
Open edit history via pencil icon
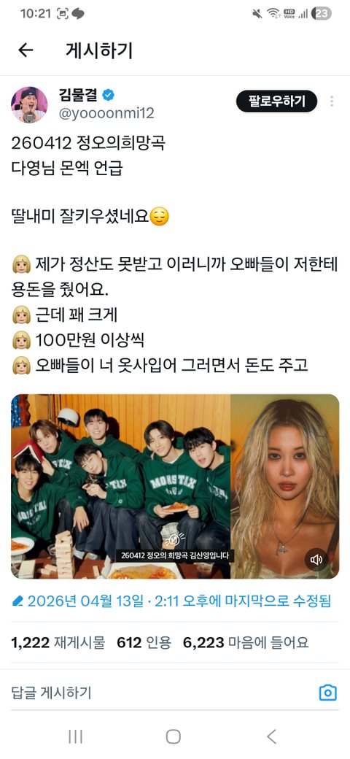(17, 601)
